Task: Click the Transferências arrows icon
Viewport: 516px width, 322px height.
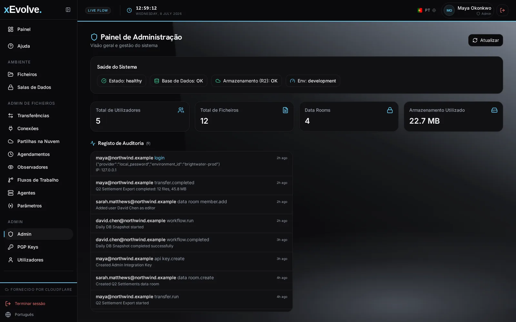Action: pos(11,116)
